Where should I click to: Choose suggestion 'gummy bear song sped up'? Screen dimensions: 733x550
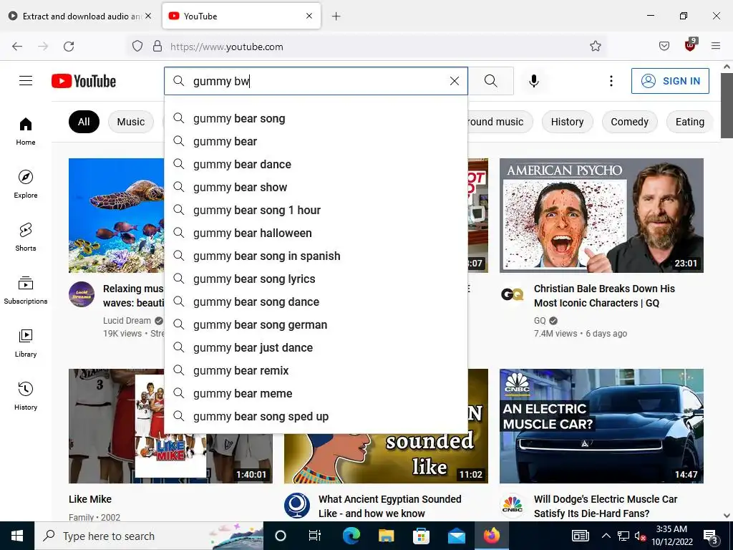click(316, 416)
